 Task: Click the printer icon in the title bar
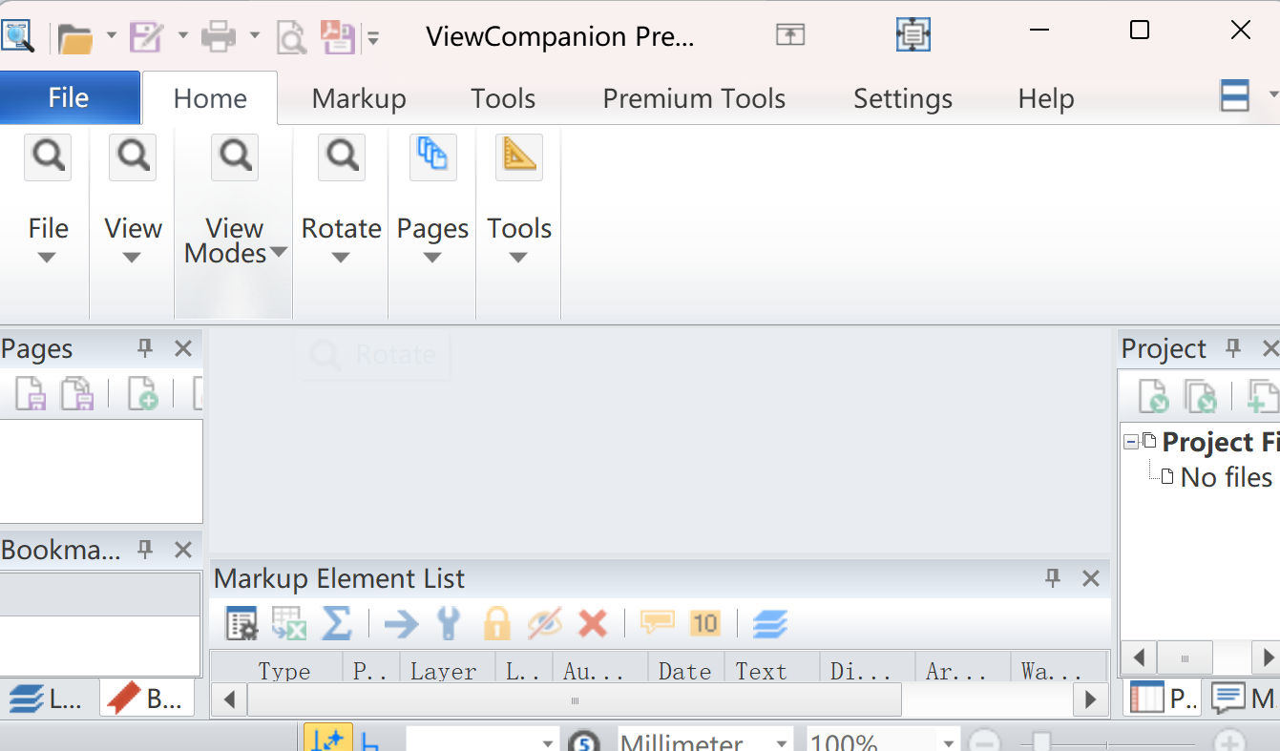coord(219,37)
